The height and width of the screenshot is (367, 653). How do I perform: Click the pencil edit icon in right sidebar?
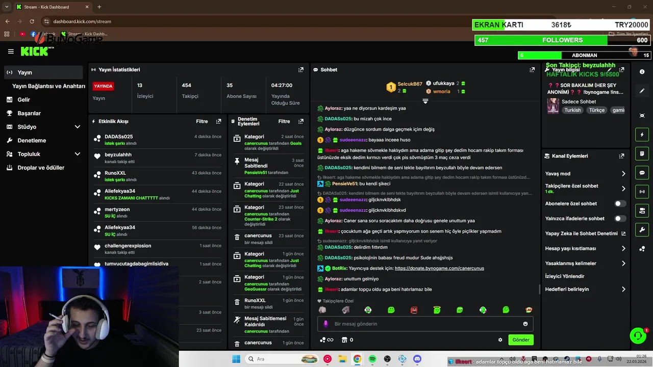(x=642, y=91)
